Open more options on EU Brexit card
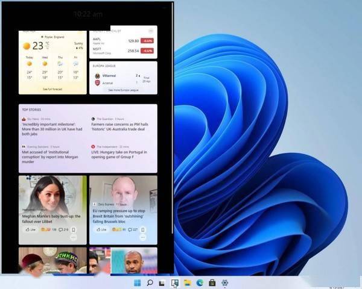Image resolution: width=362 pixels, height=289 pixels. coord(143,237)
